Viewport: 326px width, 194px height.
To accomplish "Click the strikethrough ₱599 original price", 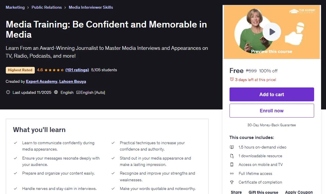I will coord(251,71).
